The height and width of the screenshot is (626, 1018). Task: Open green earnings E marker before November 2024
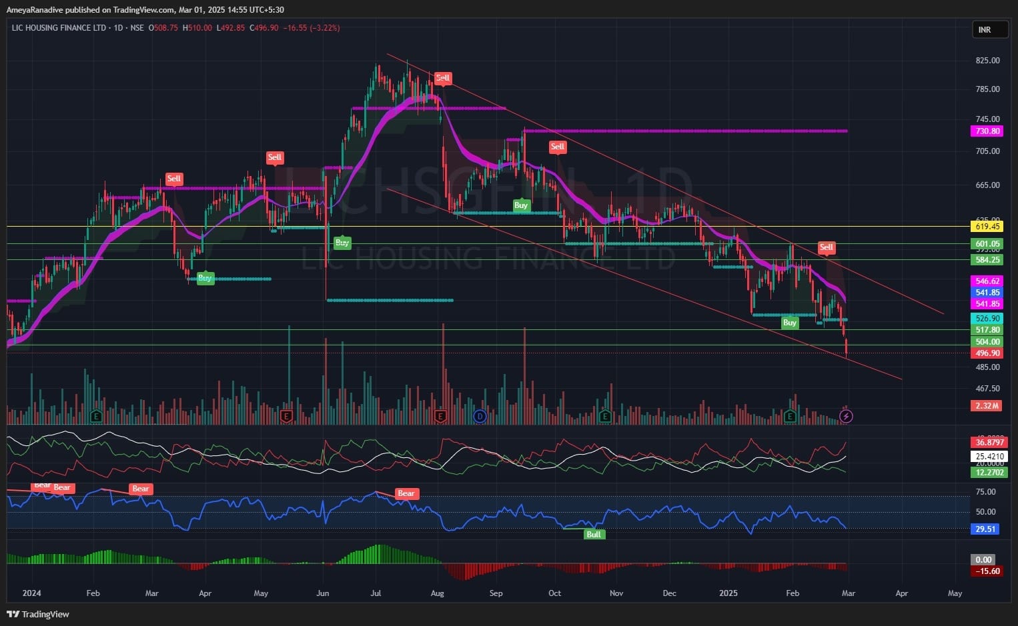605,417
